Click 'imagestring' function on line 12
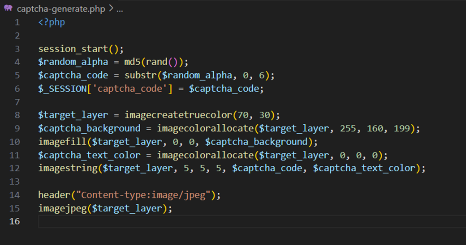The width and height of the screenshot is (466, 245). tap(68, 168)
